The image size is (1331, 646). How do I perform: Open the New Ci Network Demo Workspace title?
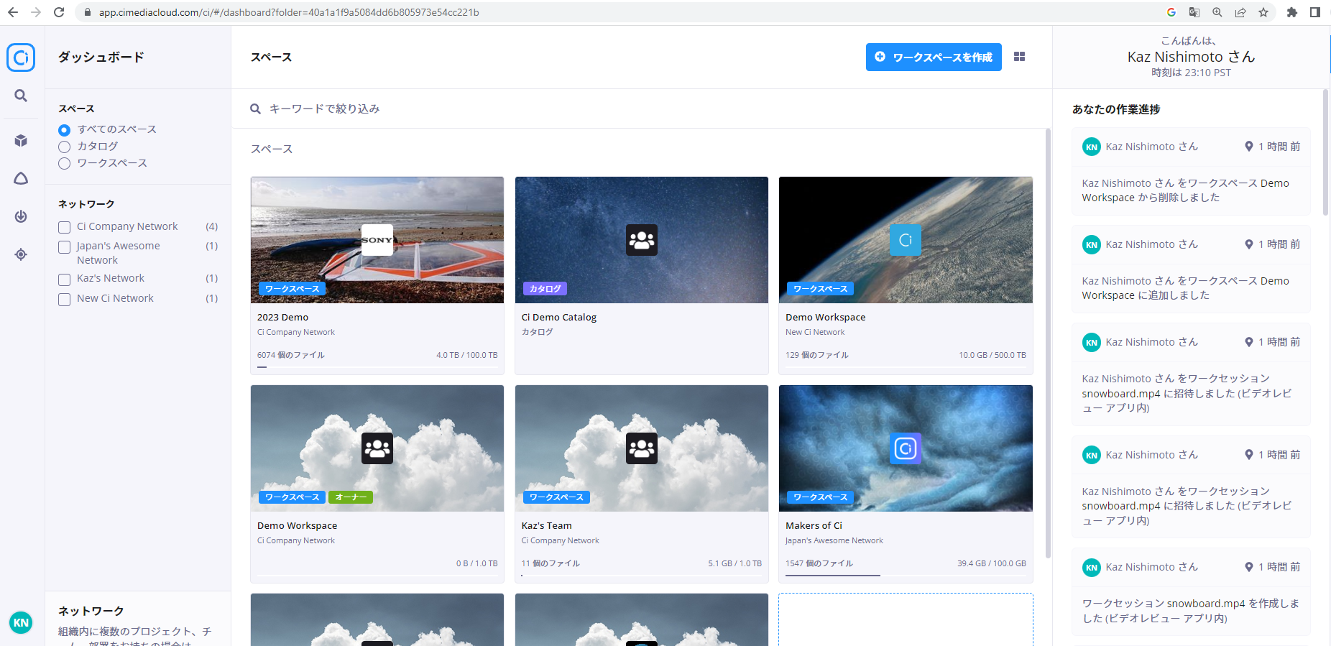coord(825,317)
